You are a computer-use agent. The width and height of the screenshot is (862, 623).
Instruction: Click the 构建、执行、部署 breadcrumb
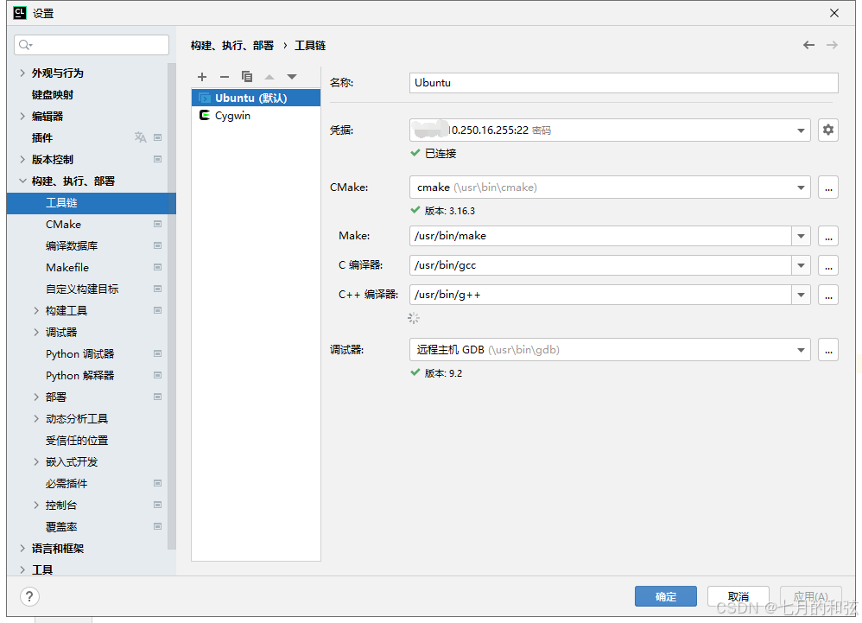point(232,46)
